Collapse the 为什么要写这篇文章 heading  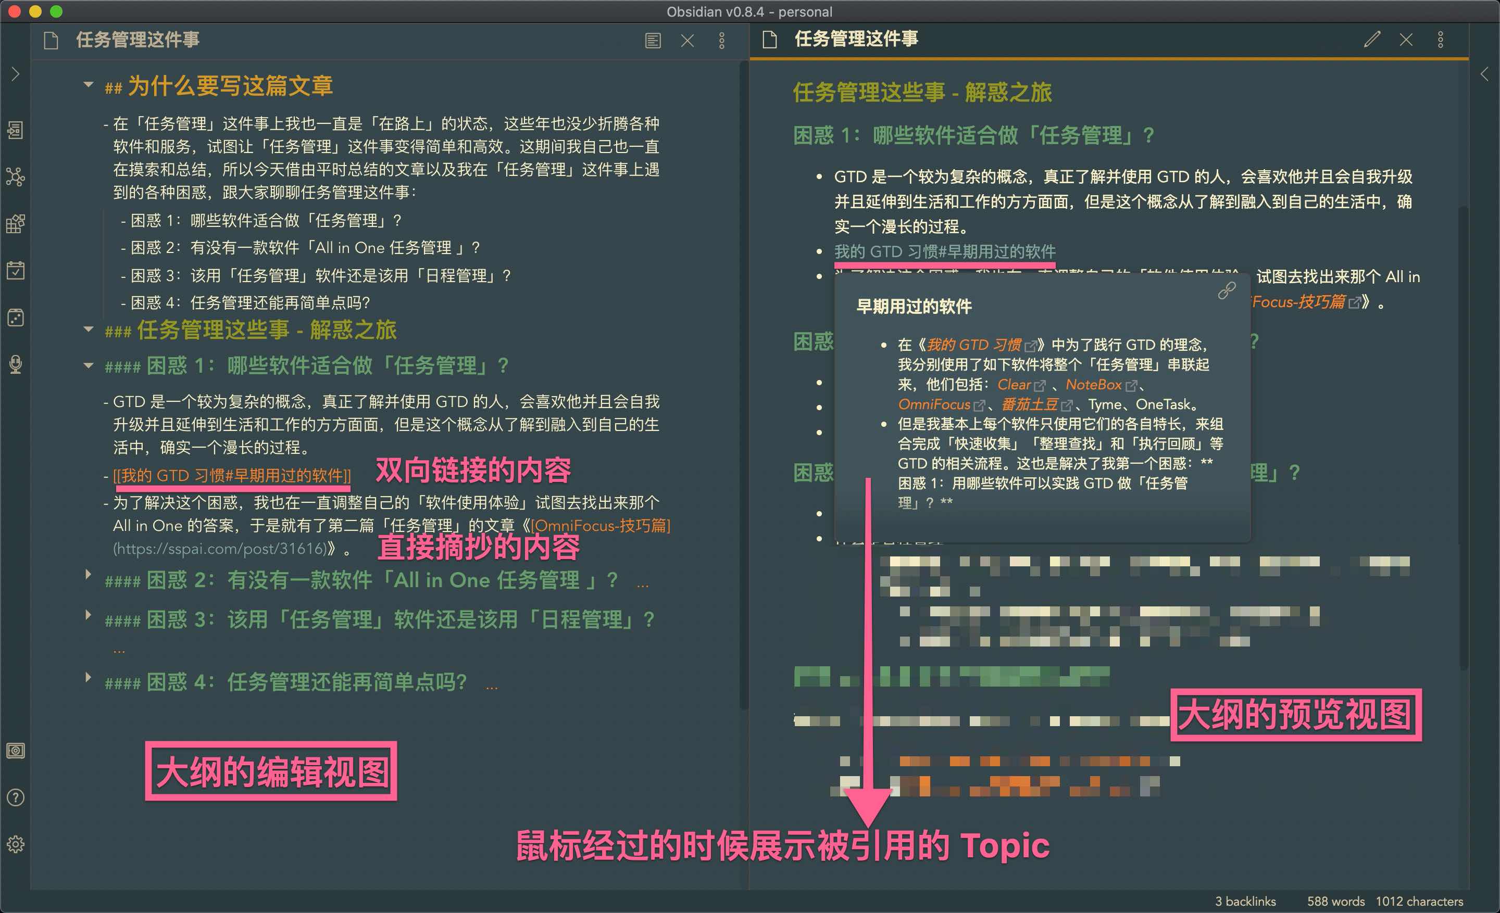89,85
